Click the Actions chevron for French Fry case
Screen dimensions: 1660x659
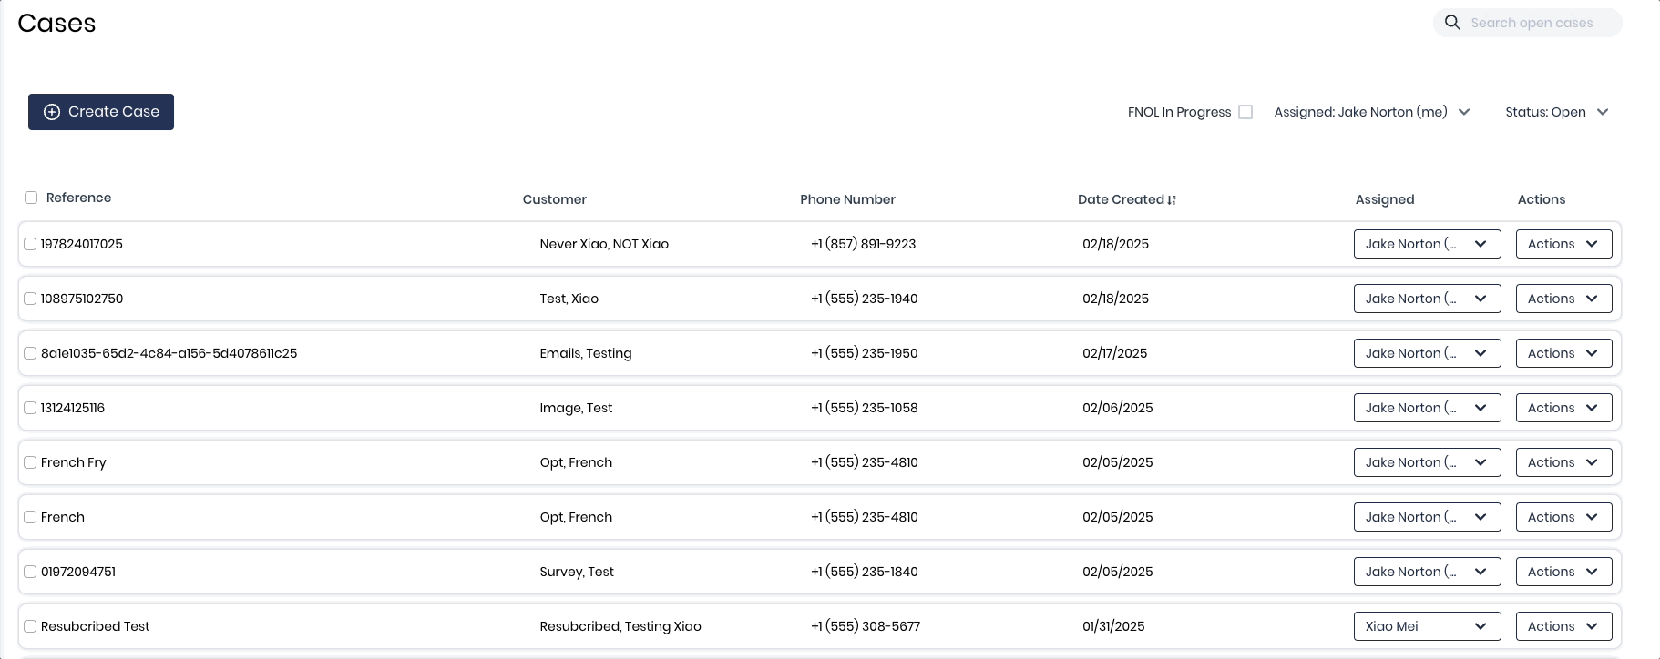click(x=1592, y=462)
